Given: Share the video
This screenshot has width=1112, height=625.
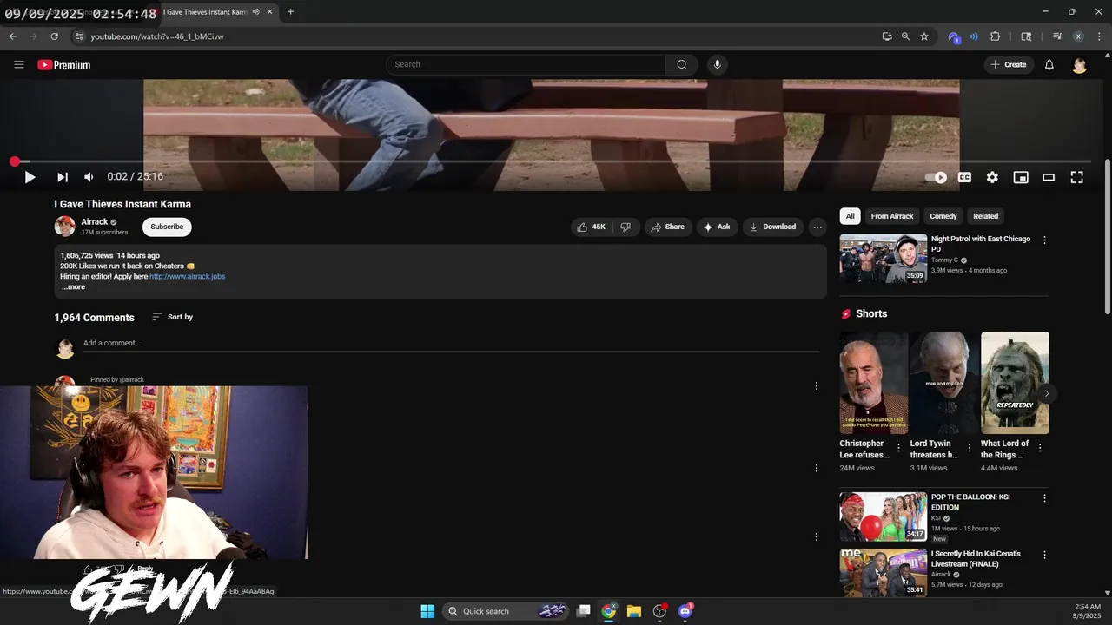Looking at the screenshot, I should 667,227.
